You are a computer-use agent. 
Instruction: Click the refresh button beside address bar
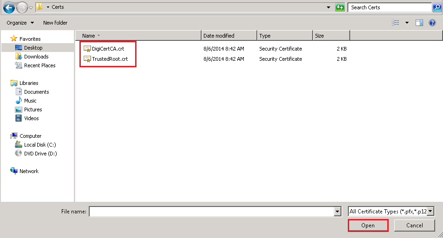point(340,7)
